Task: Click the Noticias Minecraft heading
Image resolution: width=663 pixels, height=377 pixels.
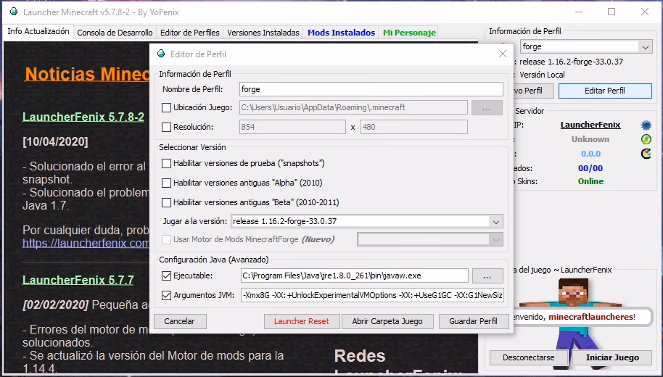Action: (x=87, y=75)
